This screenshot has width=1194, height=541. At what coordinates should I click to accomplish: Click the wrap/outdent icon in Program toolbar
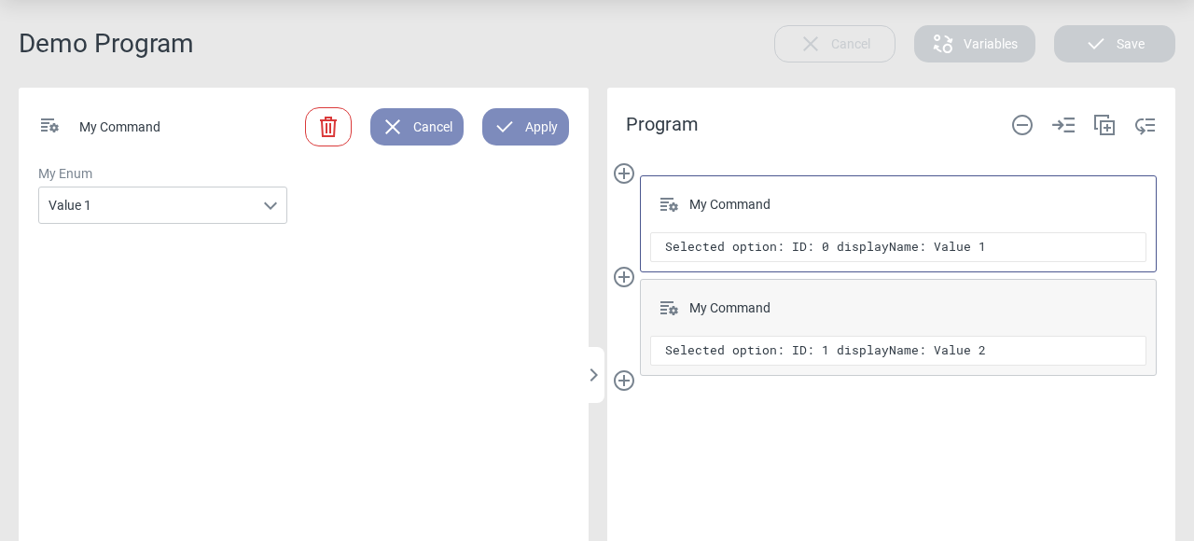[1145, 125]
